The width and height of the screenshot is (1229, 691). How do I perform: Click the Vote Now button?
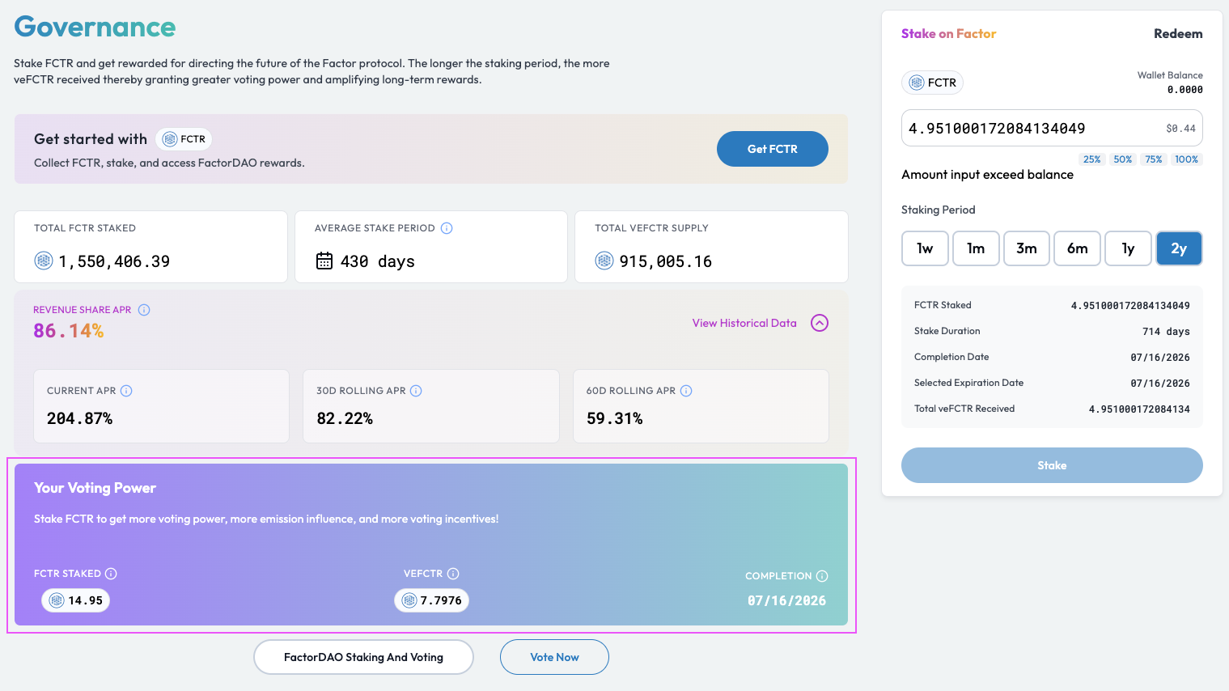tap(554, 657)
